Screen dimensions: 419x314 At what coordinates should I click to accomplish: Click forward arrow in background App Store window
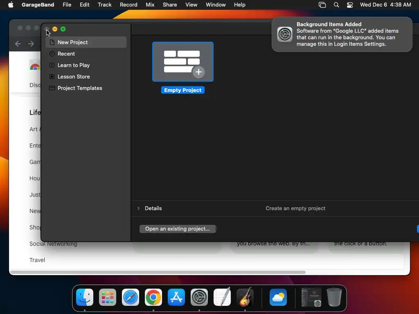31,43
